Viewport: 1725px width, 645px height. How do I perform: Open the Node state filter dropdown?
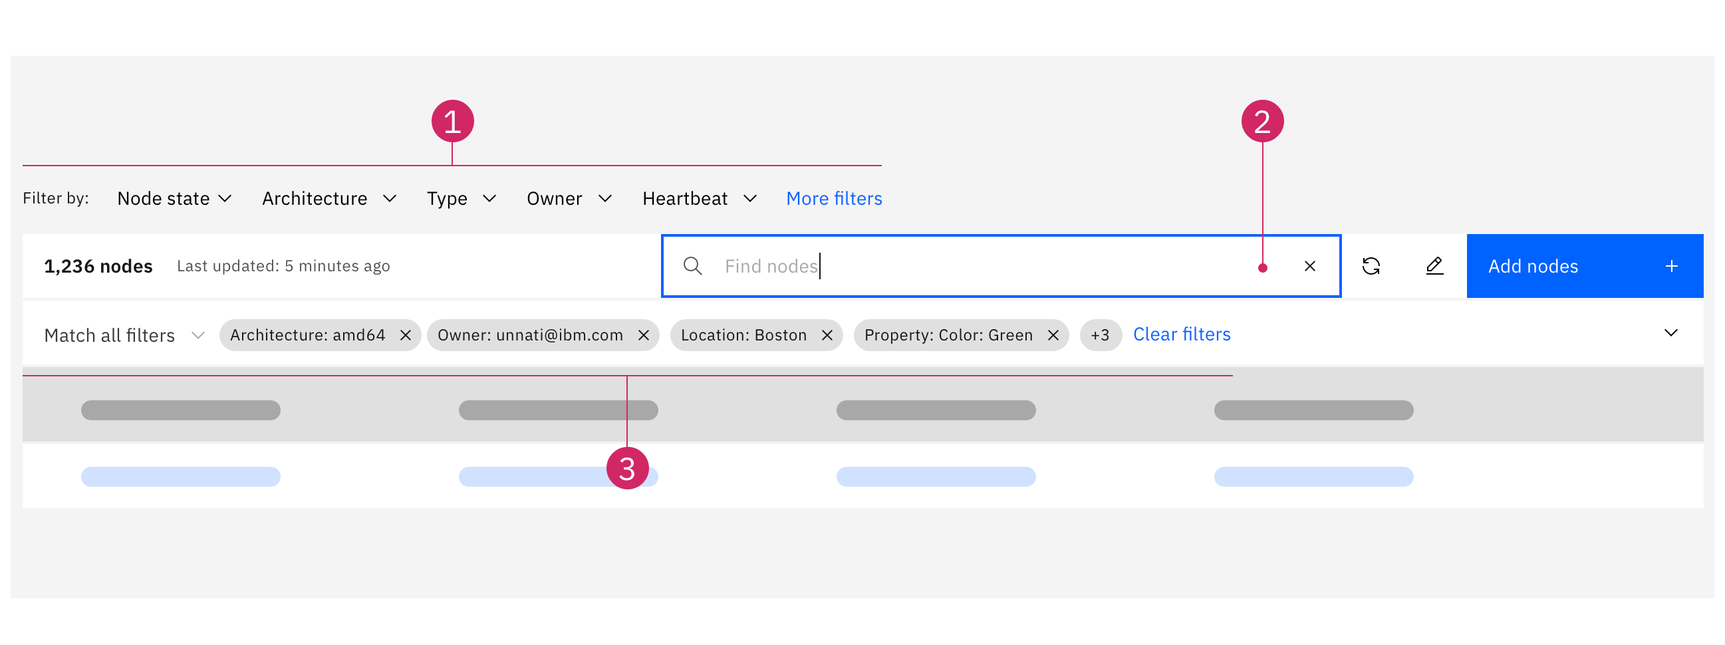pyautogui.click(x=174, y=198)
